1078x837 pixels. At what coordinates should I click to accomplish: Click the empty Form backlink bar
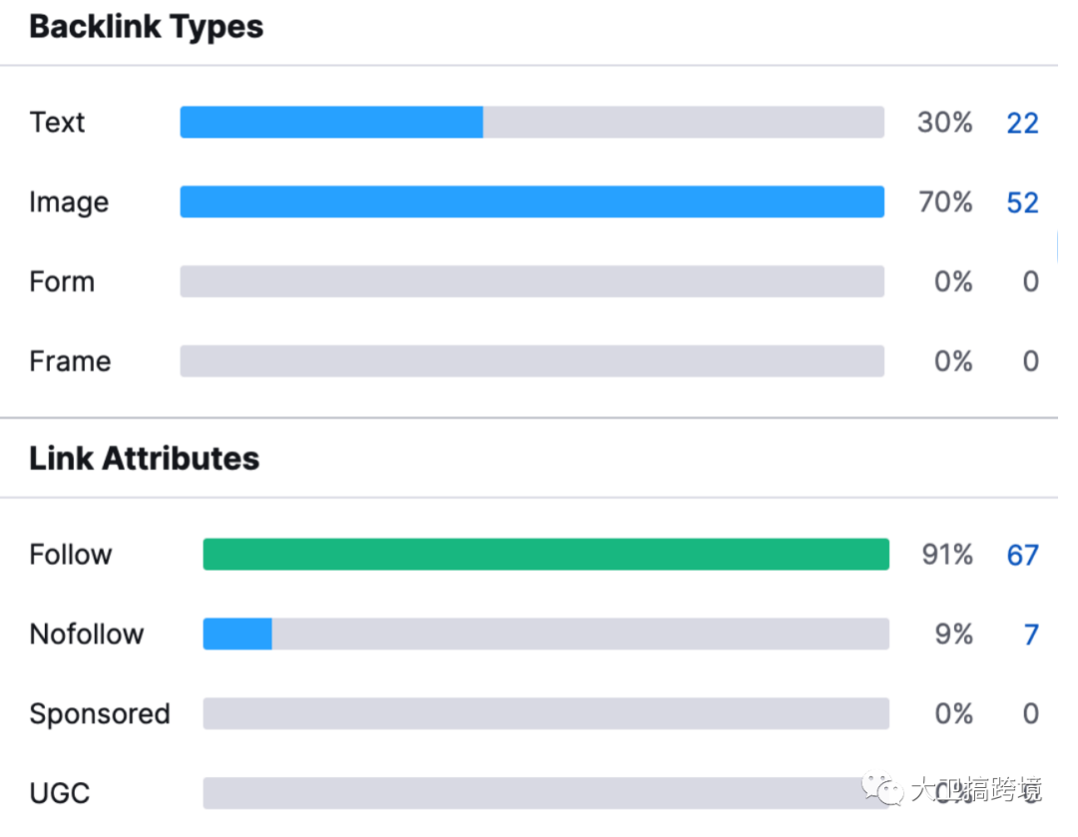coord(532,281)
